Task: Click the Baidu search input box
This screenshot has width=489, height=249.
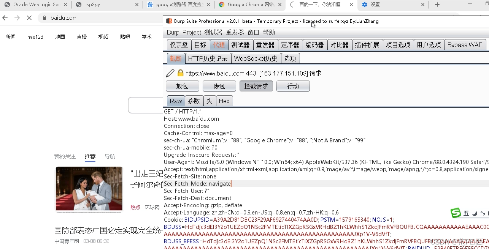Action: [146, 105]
